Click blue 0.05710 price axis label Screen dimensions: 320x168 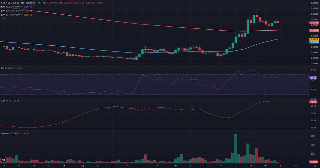(314, 42)
